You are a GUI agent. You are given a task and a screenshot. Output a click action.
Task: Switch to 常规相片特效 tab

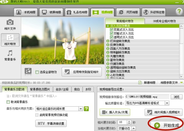coord(125,21)
